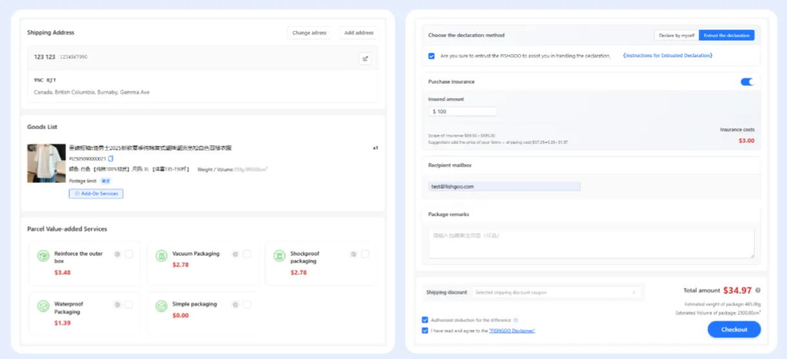Click the Add-On Services button
This screenshot has height=359, width=787.
tap(96, 193)
